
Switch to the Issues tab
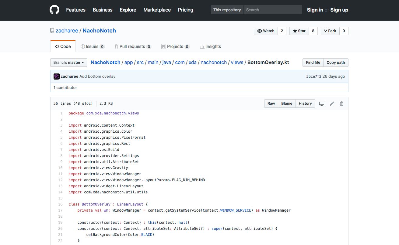pos(92,46)
